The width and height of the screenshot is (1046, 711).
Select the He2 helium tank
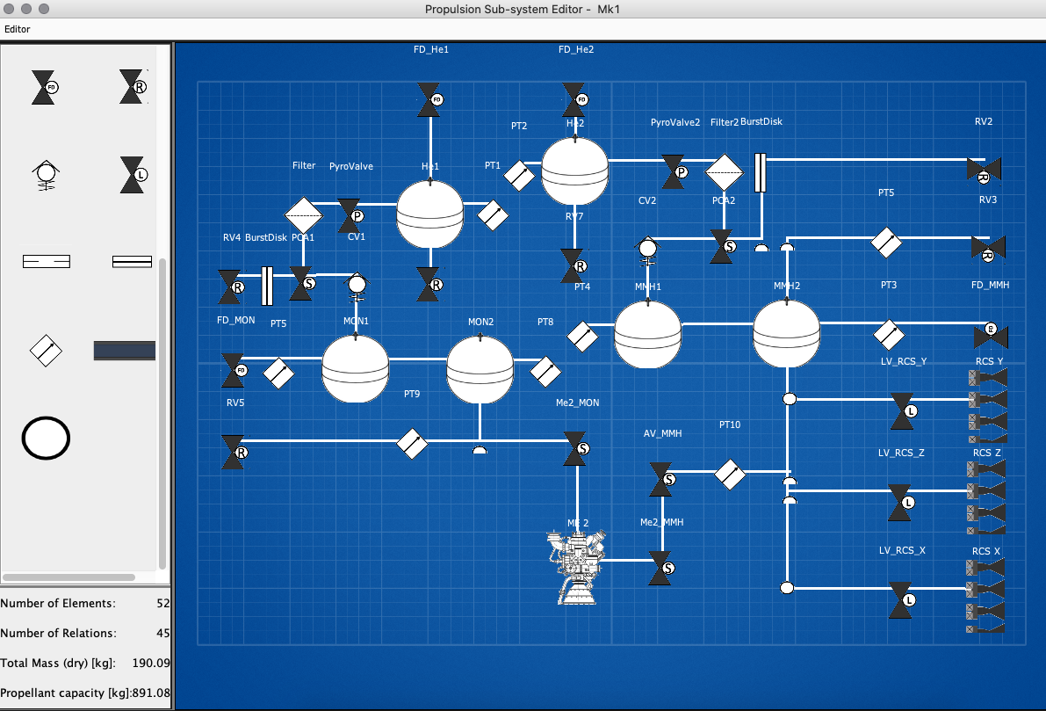[x=574, y=170]
